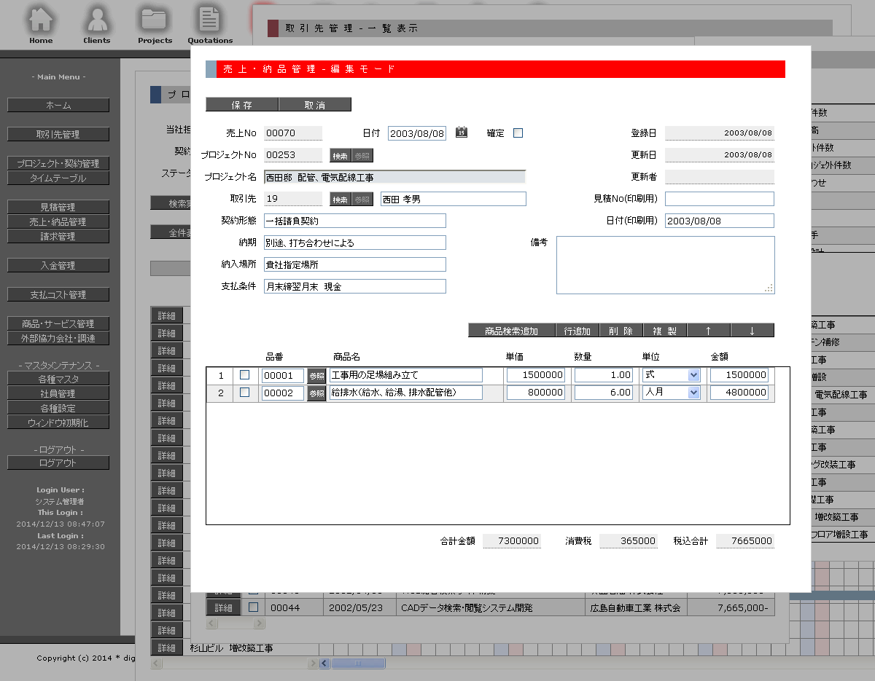Select 各種マスタ in the sidebar
The width and height of the screenshot is (875, 681).
(58, 379)
